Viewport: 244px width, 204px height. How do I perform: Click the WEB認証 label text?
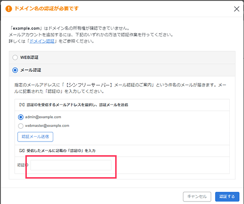29,58
